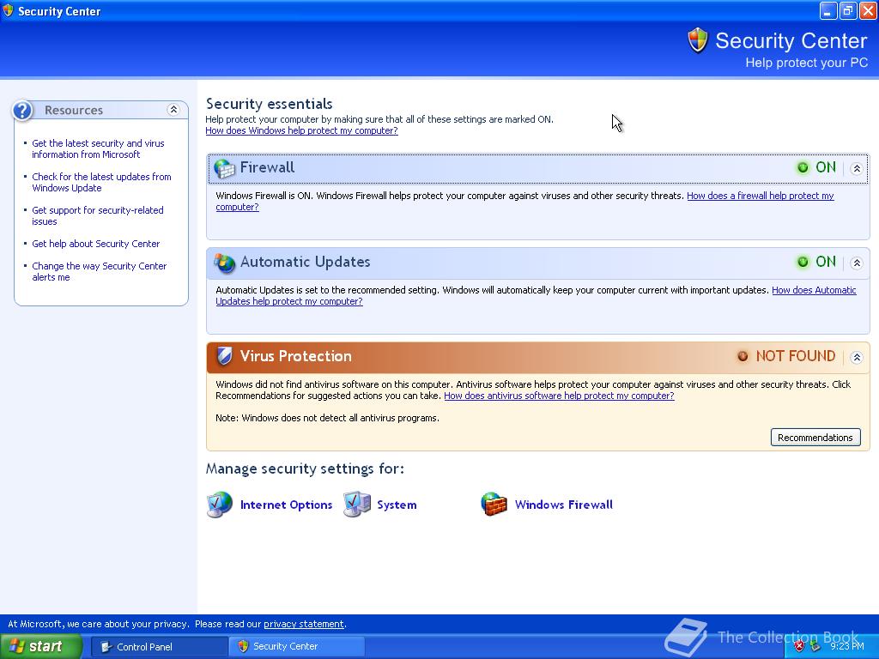Open 'Get support for security-related issues'
Screen dimensions: 879x659
coord(98,215)
